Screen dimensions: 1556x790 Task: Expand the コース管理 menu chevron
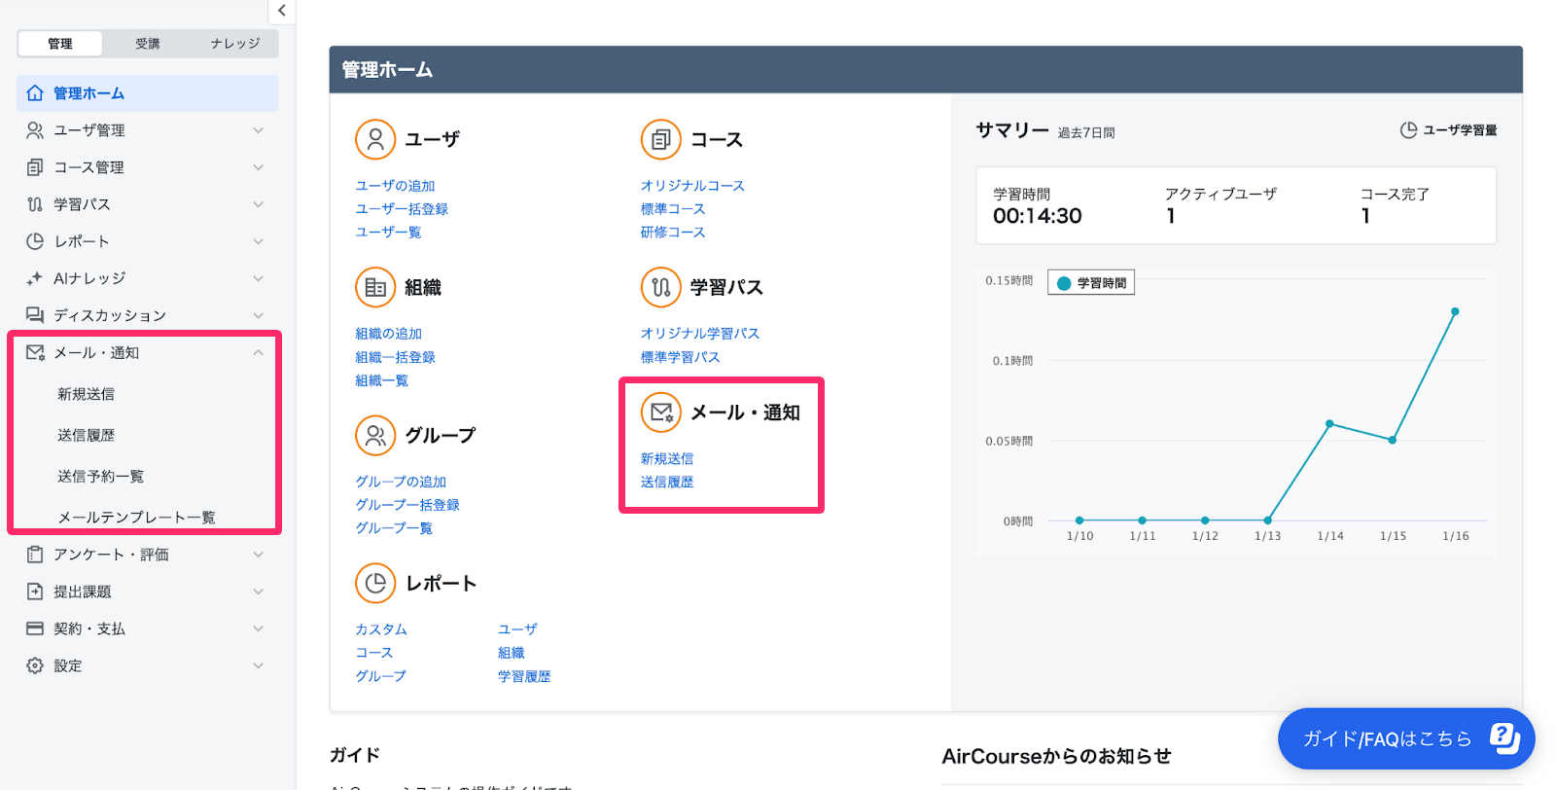[x=259, y=167]
